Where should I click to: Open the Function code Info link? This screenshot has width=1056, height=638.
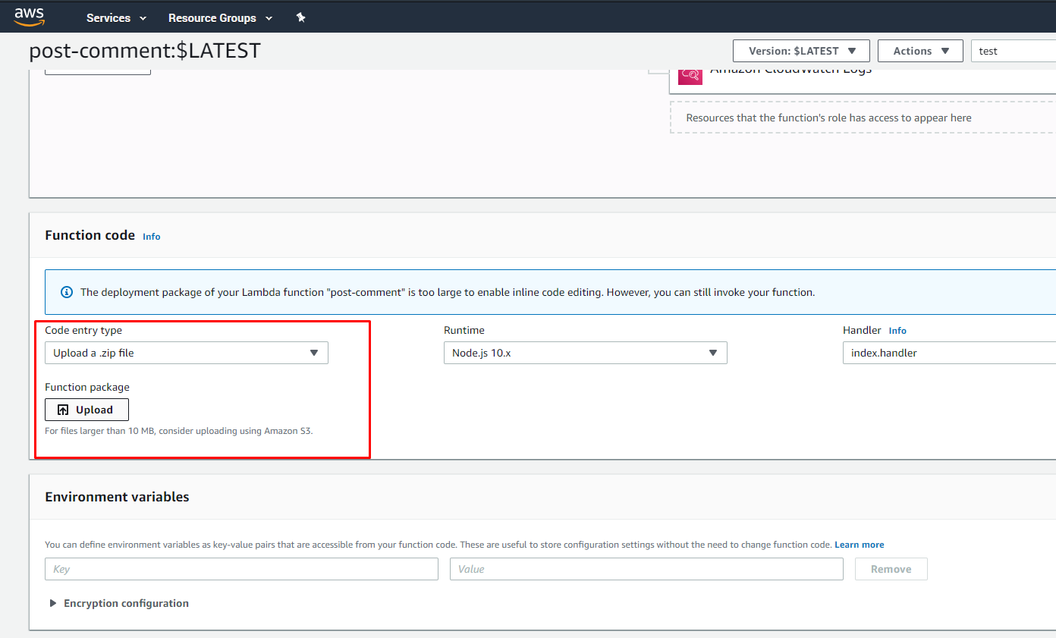152,236
